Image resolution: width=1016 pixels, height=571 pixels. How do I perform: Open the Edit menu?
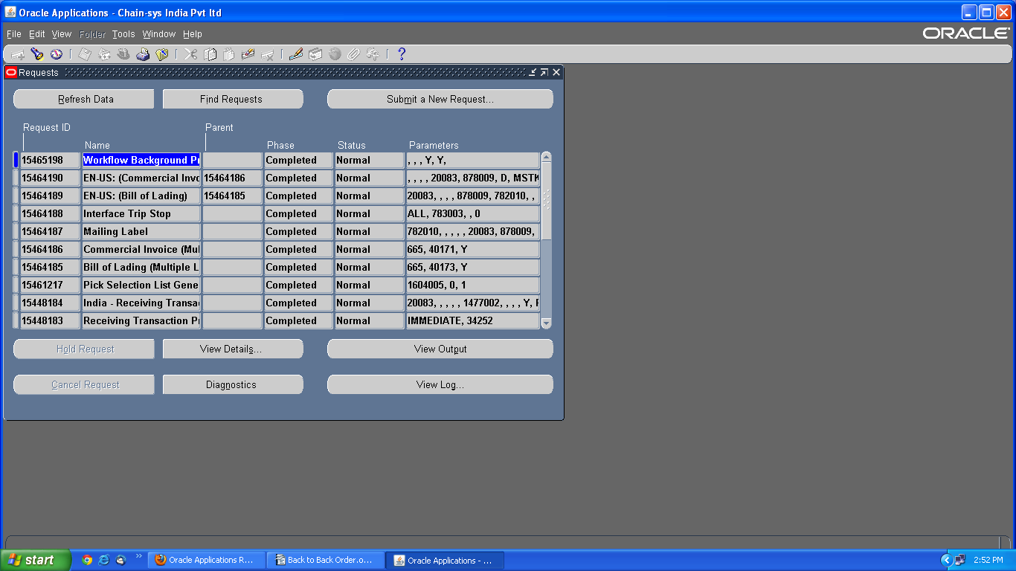point(37,34)
